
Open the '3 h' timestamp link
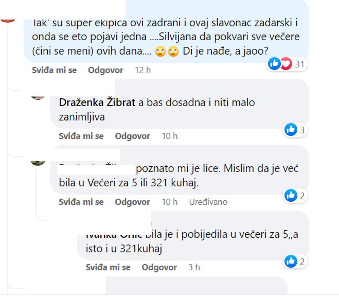point(194,267)
